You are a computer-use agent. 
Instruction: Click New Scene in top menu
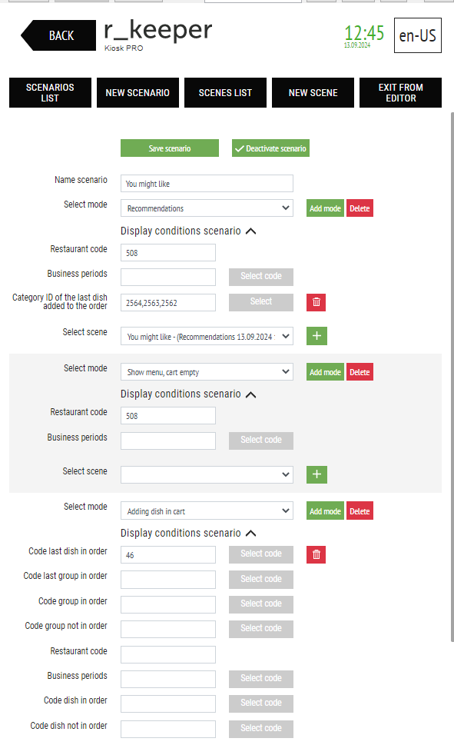(x=313, y=93)
